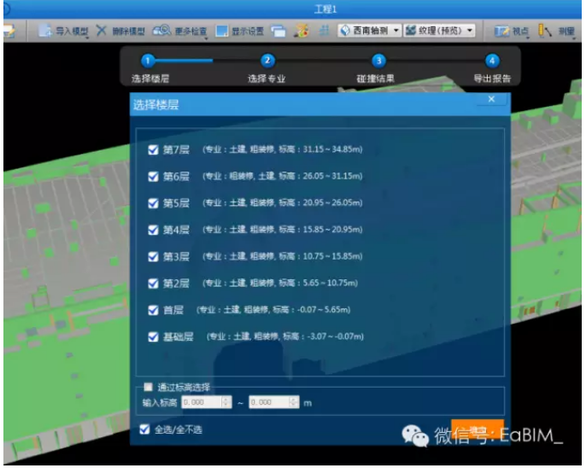This screenshot has width=586, height=468.
Task: Open Display Settings (显示设置) icon
Action: pos(221,31)
